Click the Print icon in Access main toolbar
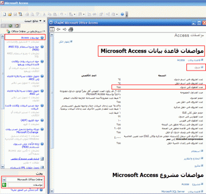The width and height of the screenshot is (206, 194). pos(27,14)
